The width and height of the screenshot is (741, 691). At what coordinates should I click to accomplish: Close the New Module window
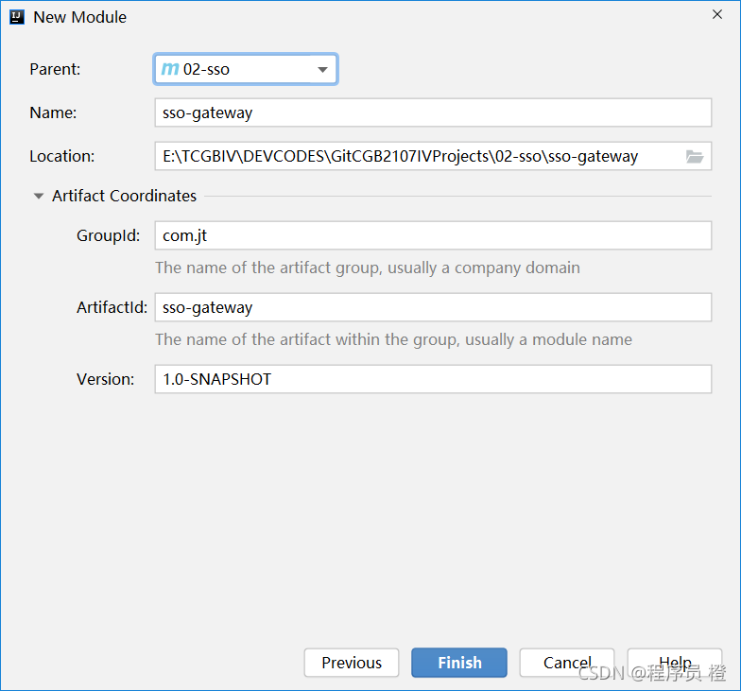pos(716,15)
